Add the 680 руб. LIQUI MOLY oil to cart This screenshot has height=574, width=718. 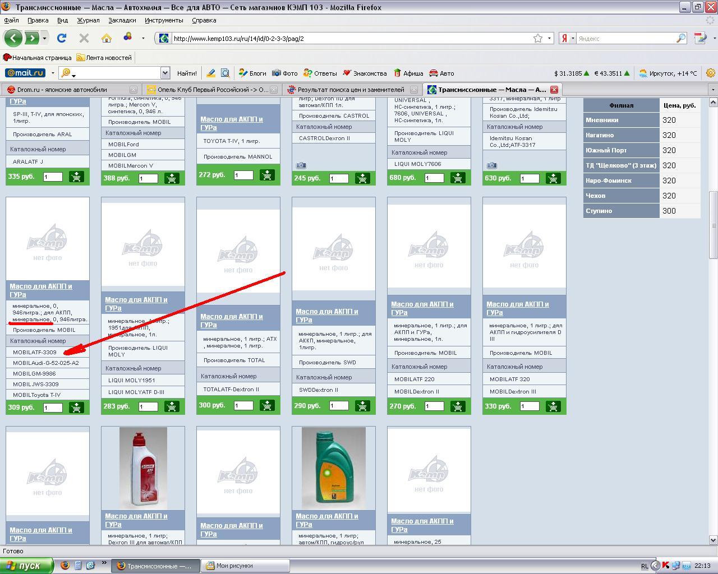(458, 178)
